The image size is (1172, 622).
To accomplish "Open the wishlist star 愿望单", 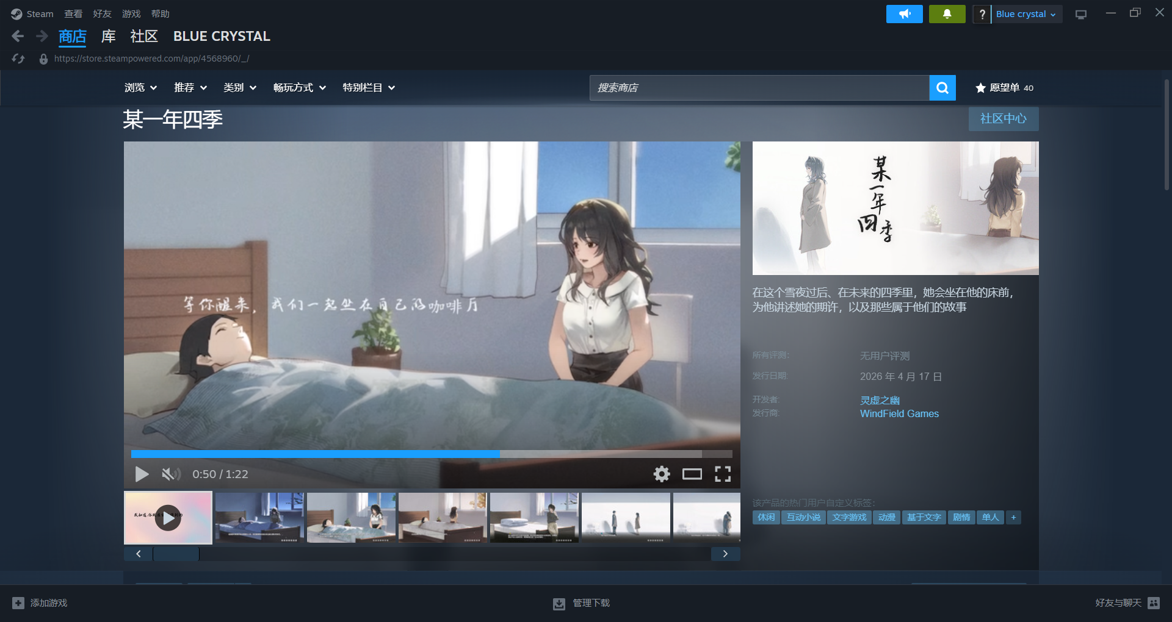I will point(1004,88).
